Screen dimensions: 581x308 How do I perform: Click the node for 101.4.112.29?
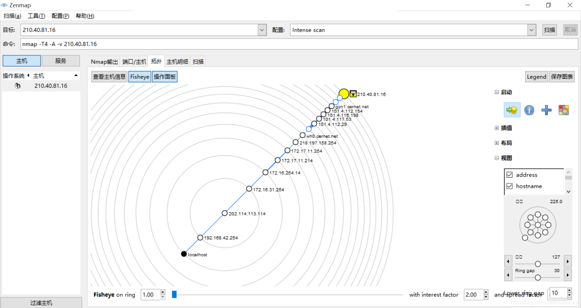314,124
